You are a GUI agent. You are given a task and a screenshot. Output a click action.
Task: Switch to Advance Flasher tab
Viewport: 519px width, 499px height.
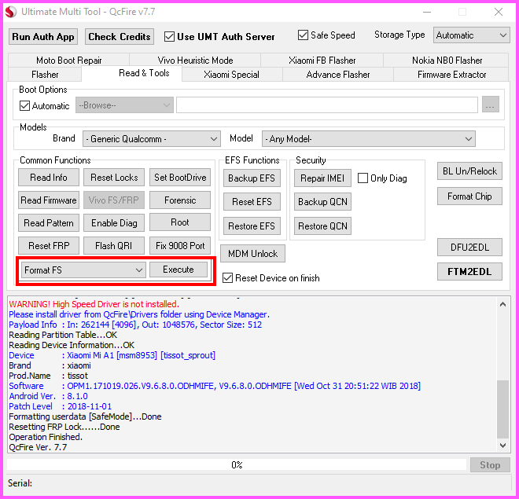point(338,75)
